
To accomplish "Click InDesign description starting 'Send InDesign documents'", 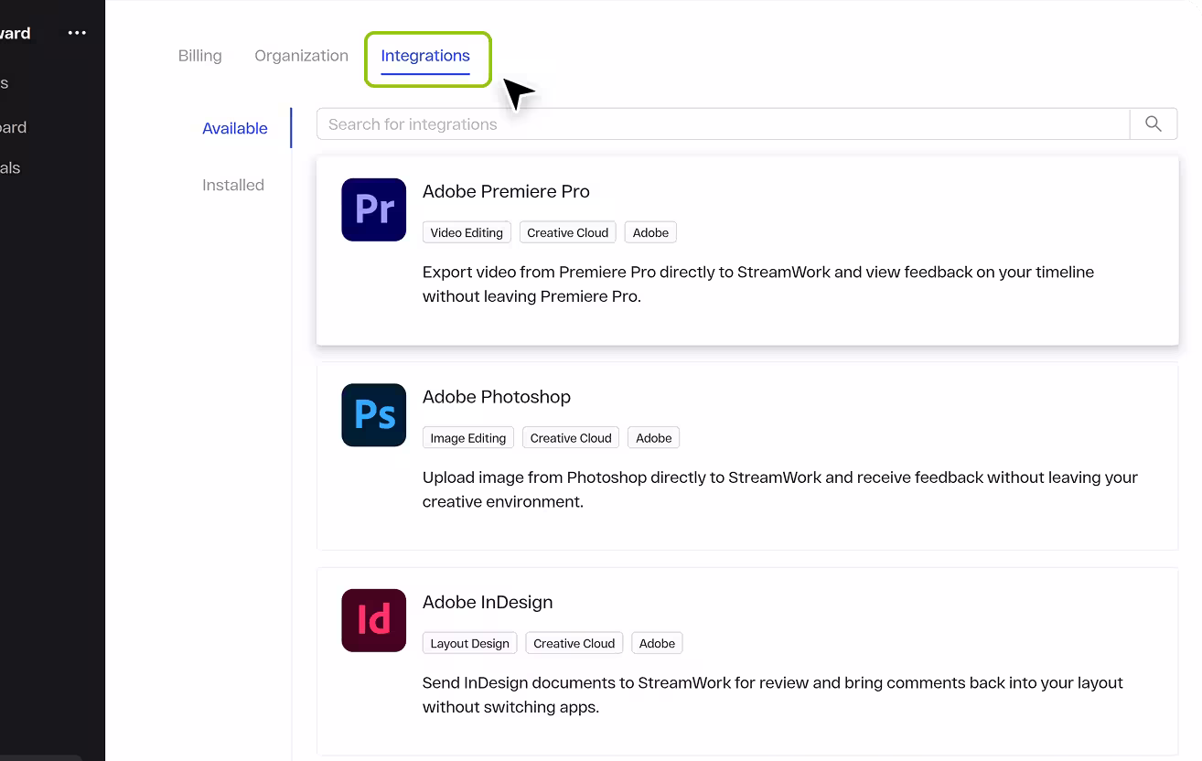I will pyautogui.click(x=773, y=694).
